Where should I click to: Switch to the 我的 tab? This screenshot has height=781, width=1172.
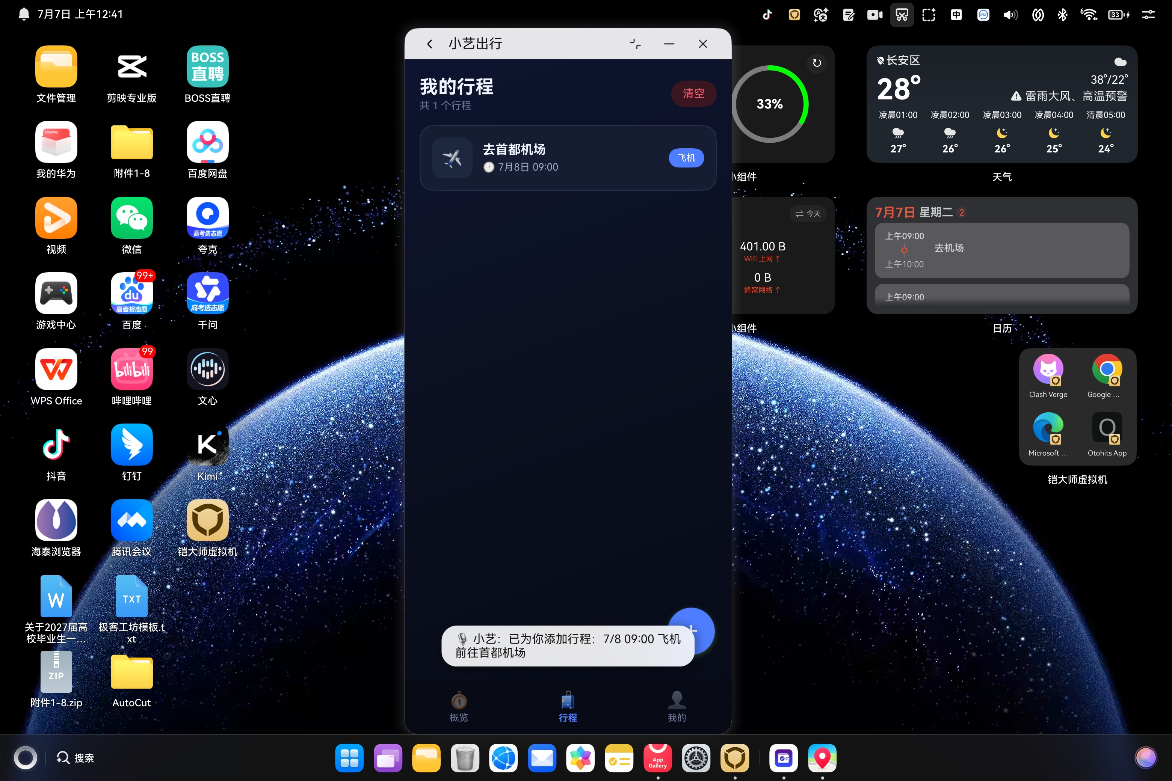[x=677, y=706]
